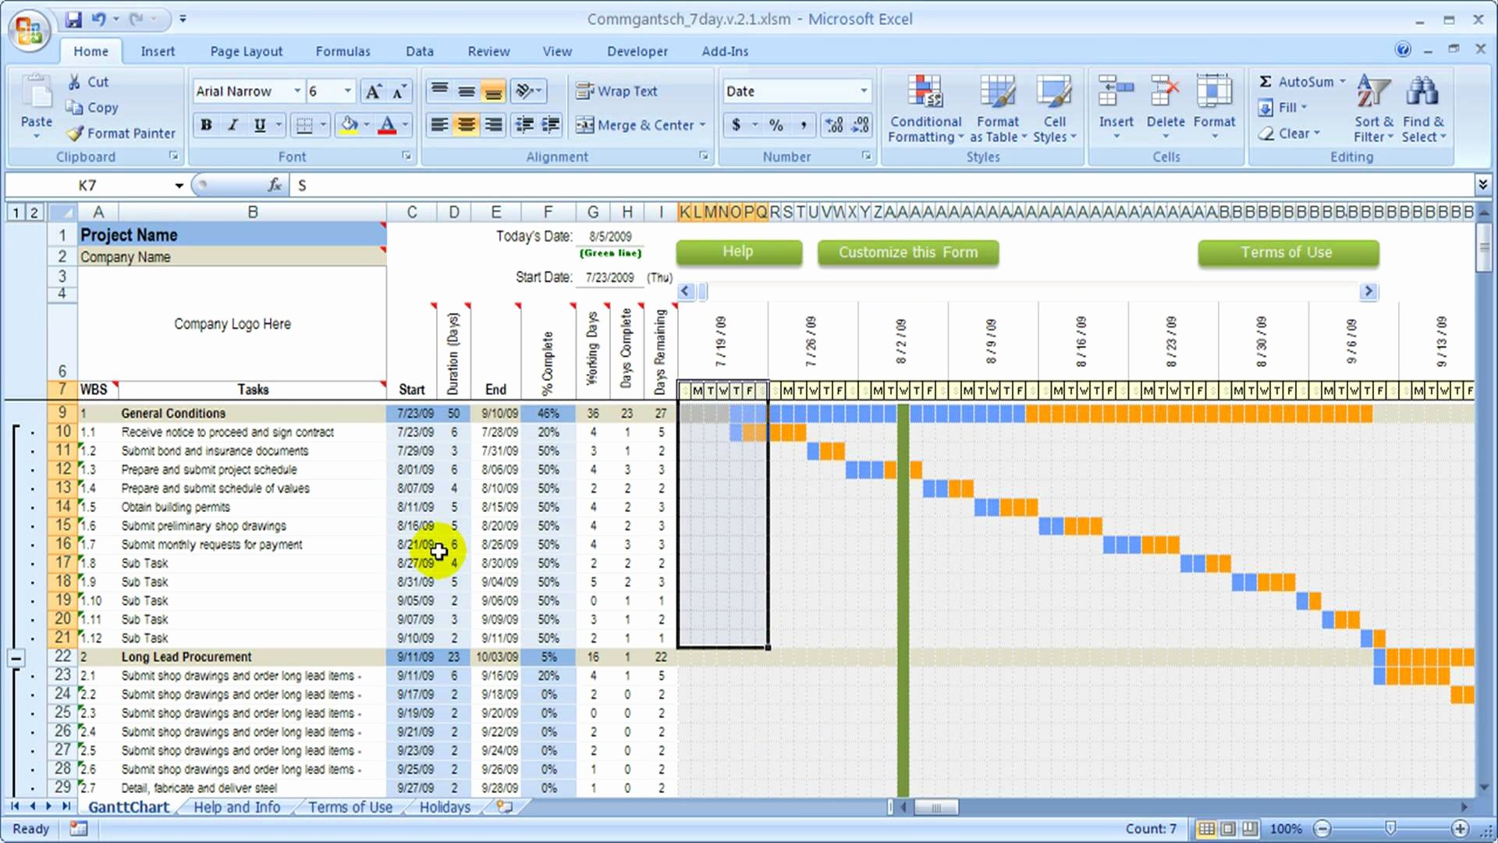Open the Developer ribbon tab
Image resolution: width=1498 pixels, height=843 pixels.
tap(637, 52)
